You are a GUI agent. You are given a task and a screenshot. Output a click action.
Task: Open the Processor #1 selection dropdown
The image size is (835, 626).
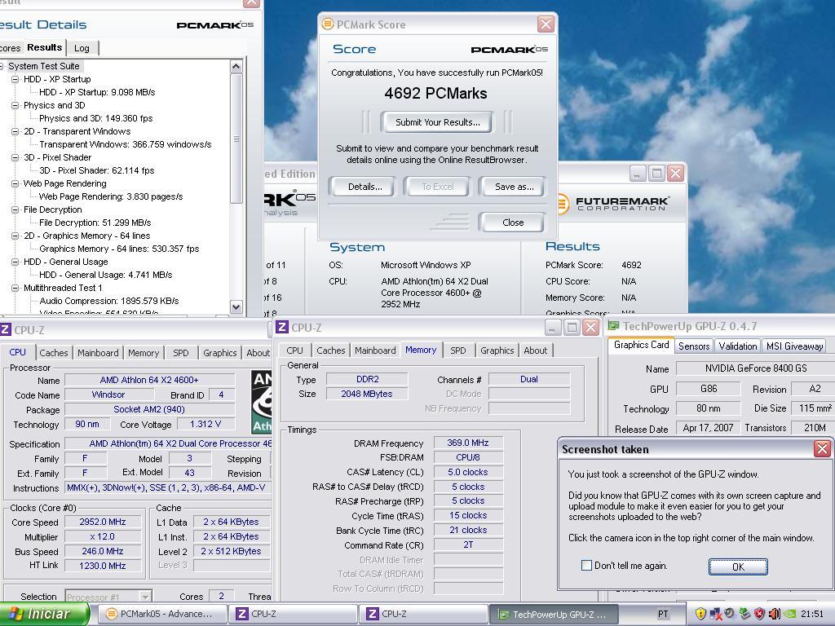pyautogui.click(x=108, y=597)
